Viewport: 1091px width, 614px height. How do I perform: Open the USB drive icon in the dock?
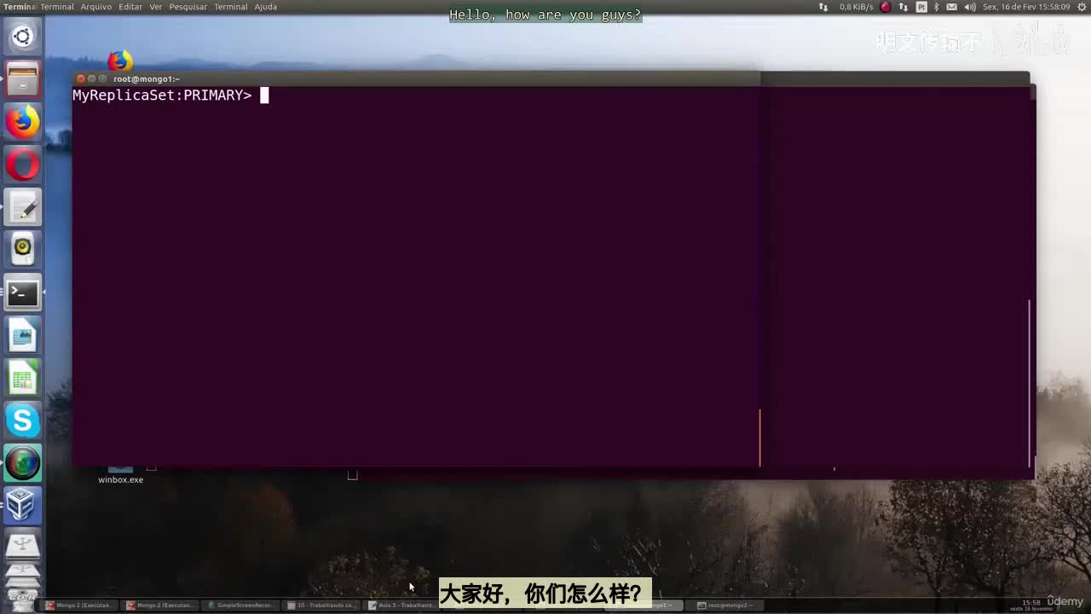pos(22,546)
